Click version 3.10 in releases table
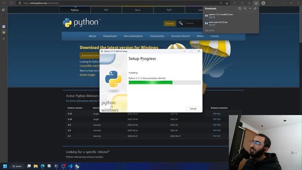This screenshot has width=302, height=170. click(x=70, y=119)
